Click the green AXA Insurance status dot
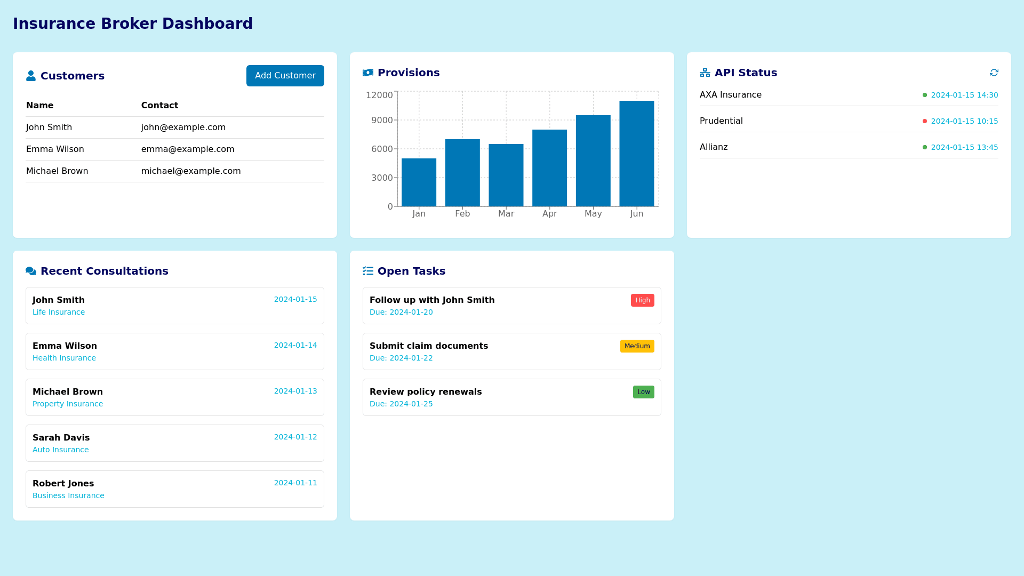This screenshot has width=1024, height=576. [x=925, y=95]
